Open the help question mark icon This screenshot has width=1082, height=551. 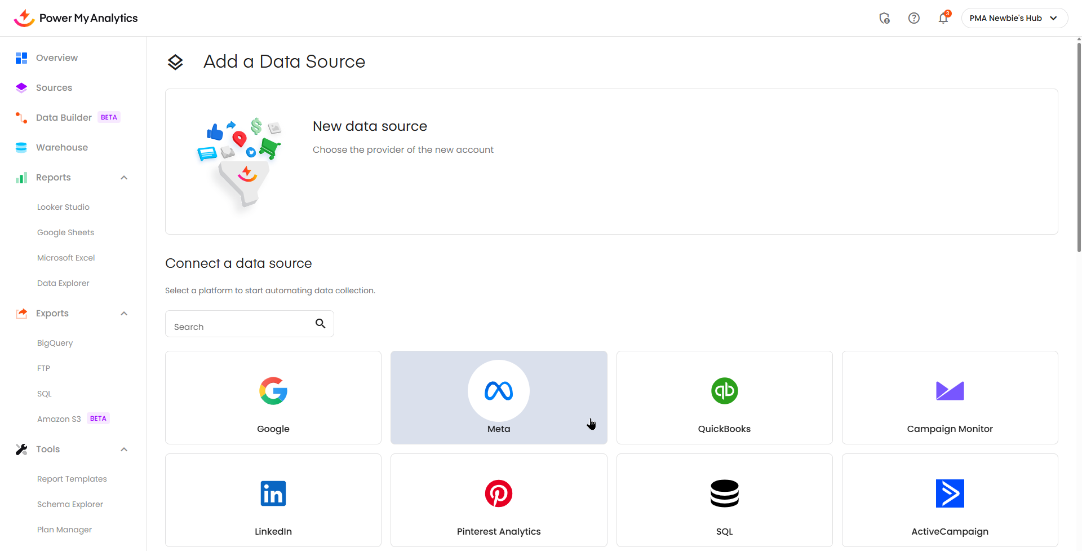914,19
